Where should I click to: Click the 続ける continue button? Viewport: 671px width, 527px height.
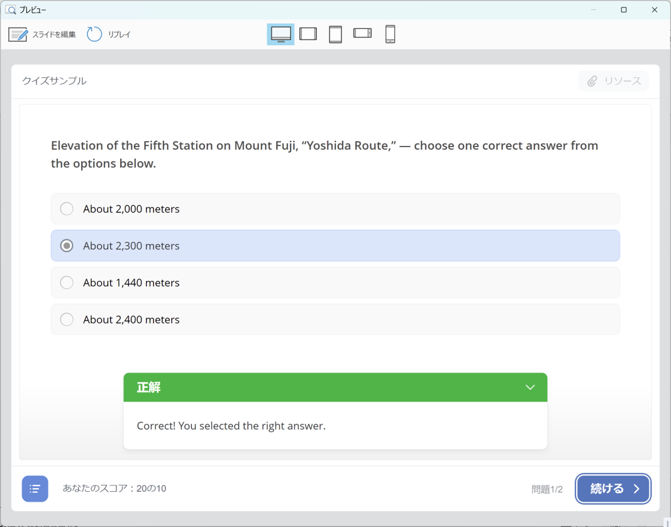[613, 489]
